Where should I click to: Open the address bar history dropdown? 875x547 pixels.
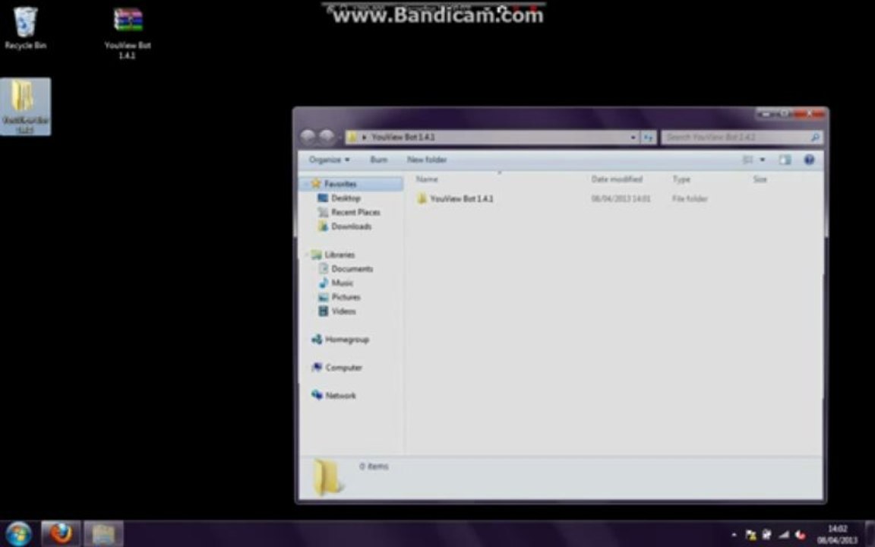633,138
